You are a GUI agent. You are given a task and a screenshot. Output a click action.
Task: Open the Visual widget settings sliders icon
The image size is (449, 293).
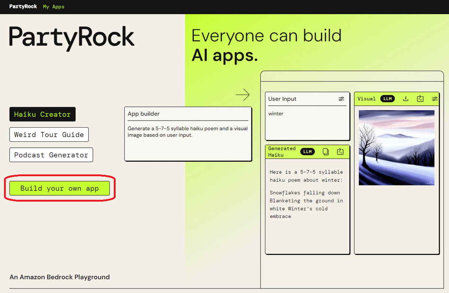tap(435, 99)
